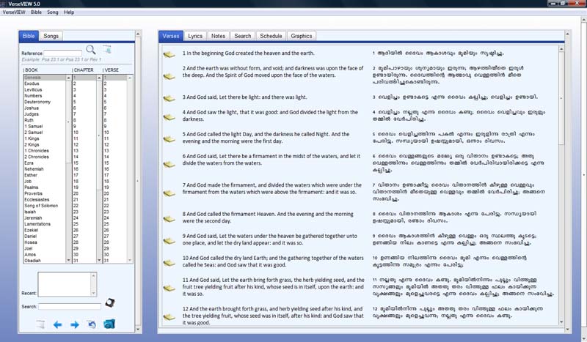Screen dimensions: 587x342
Task: Click the undo arrow icon in bottom row
Action: coord(92,324)
